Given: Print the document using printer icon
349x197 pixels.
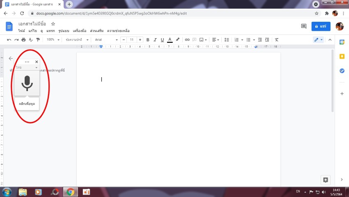Looking at the screenshot, I should pos(23,40).
